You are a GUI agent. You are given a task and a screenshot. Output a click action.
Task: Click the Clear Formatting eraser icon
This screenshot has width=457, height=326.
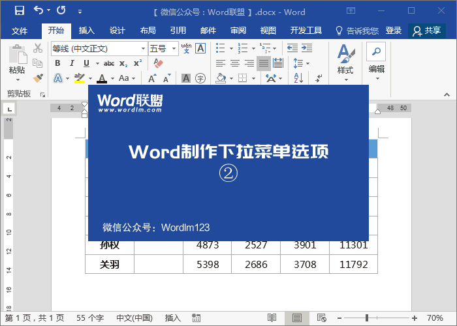tap(158, 63)
